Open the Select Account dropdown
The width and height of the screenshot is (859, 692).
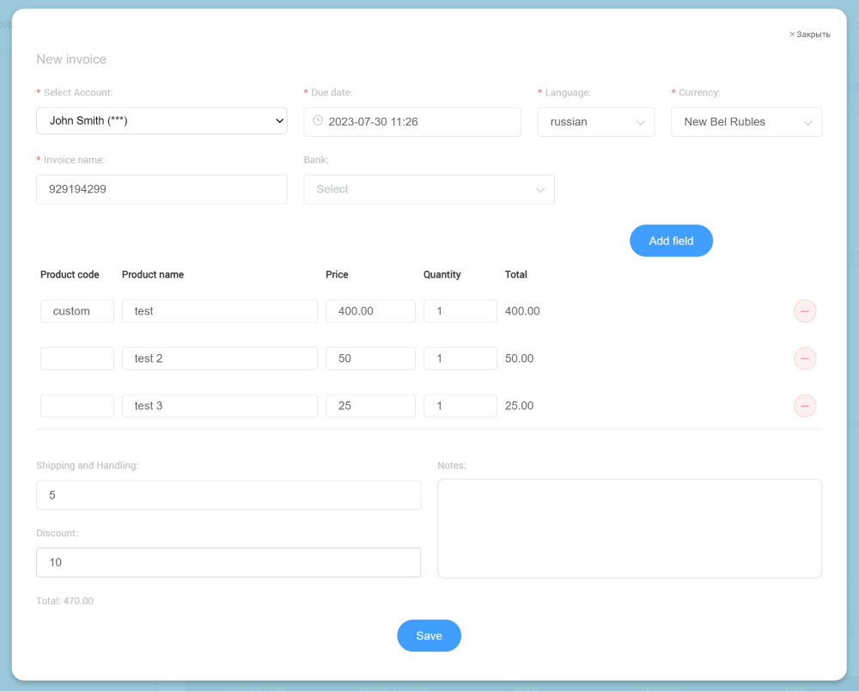tap(161, 121)
